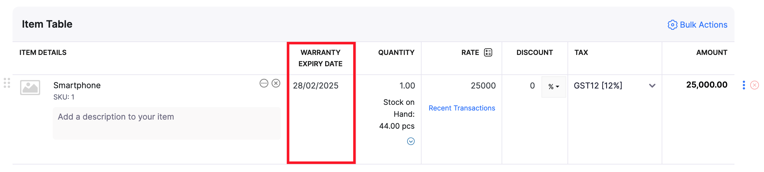Screen dimensions: 764x172
Task: Click the Smartphone item name
Action: pyautogui.click(x=77, y=85)
